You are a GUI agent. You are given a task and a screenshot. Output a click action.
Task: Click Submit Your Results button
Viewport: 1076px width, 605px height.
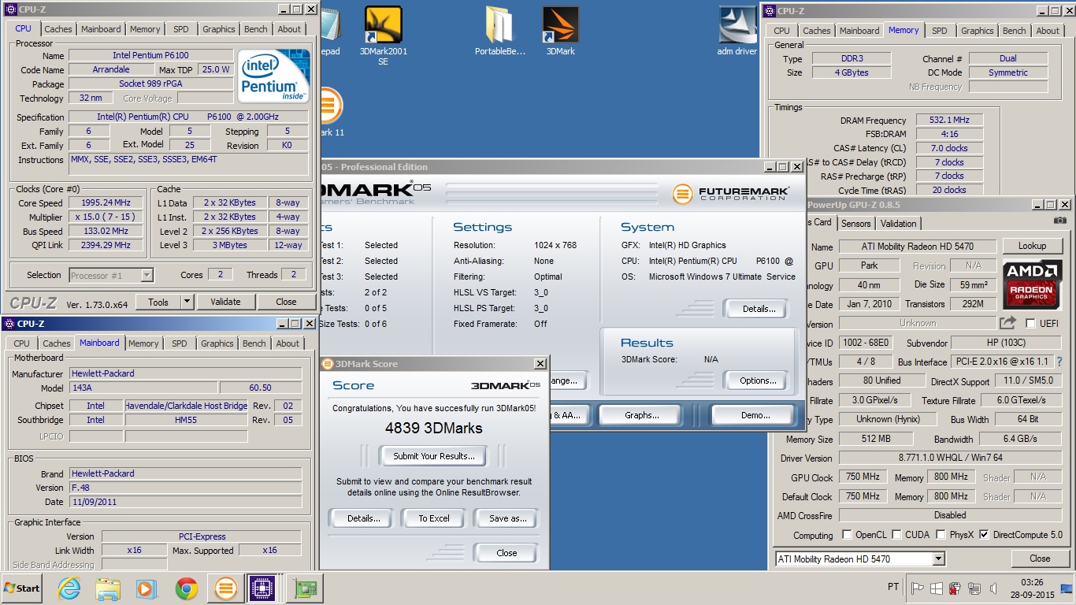pos(434,455)
